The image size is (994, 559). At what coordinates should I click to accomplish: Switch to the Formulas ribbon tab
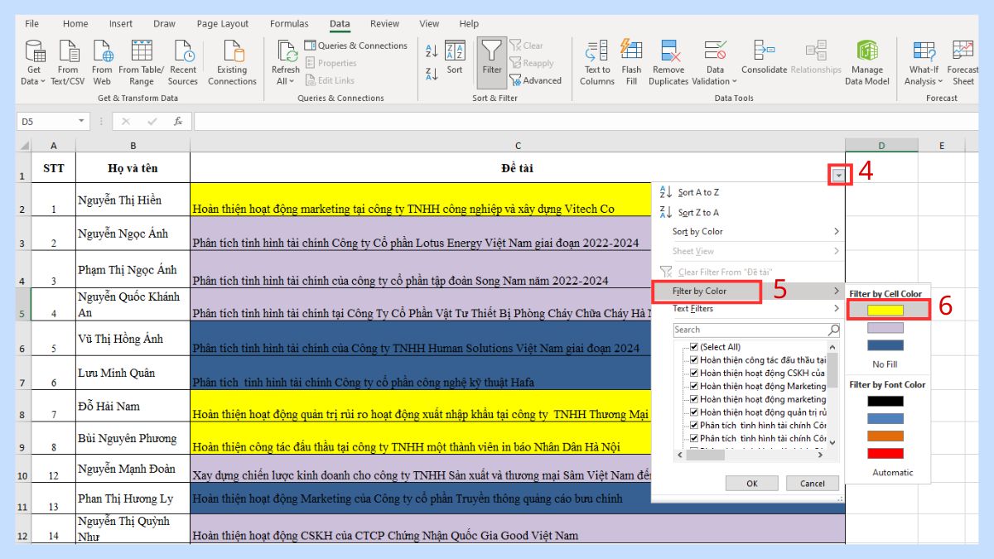coord(289,23)
